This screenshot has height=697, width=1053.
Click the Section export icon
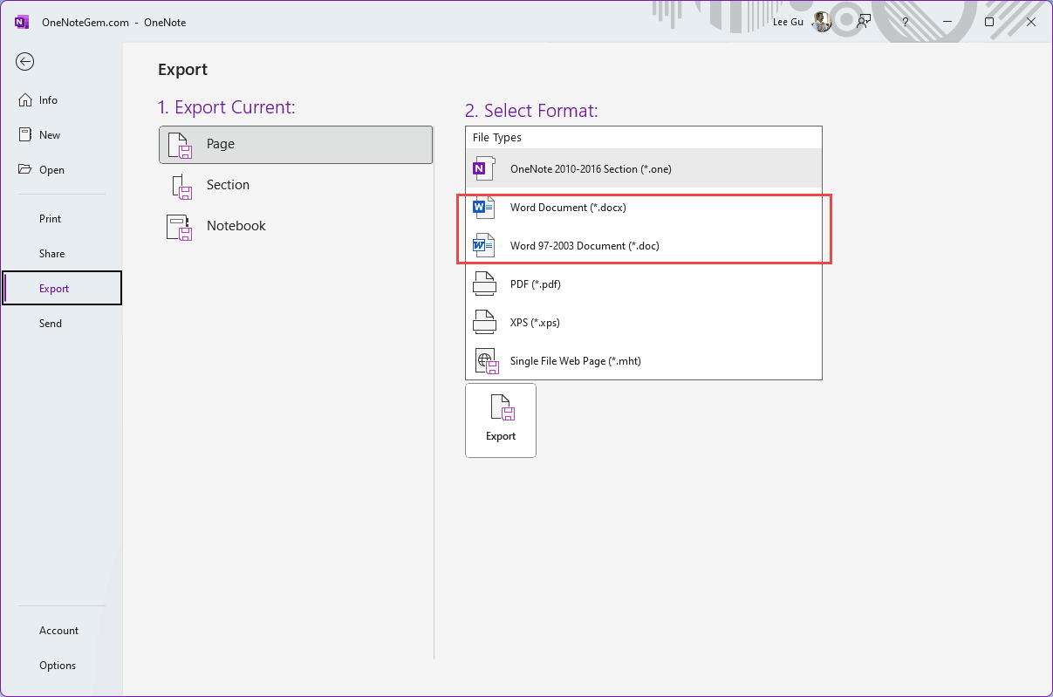(181, 186)
